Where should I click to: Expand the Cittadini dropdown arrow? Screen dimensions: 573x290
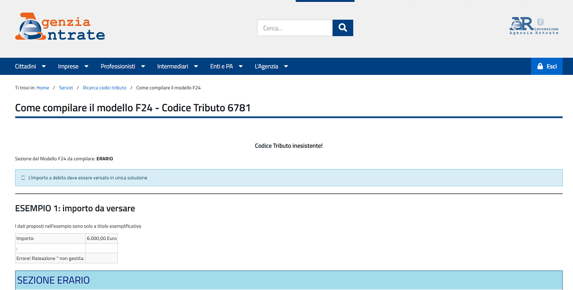pyautogui.click(x=44, y=66)
